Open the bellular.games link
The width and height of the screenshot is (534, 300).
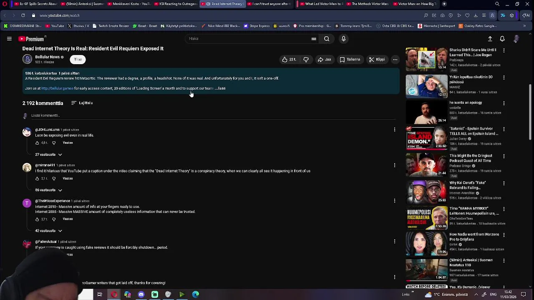(57, 88)
